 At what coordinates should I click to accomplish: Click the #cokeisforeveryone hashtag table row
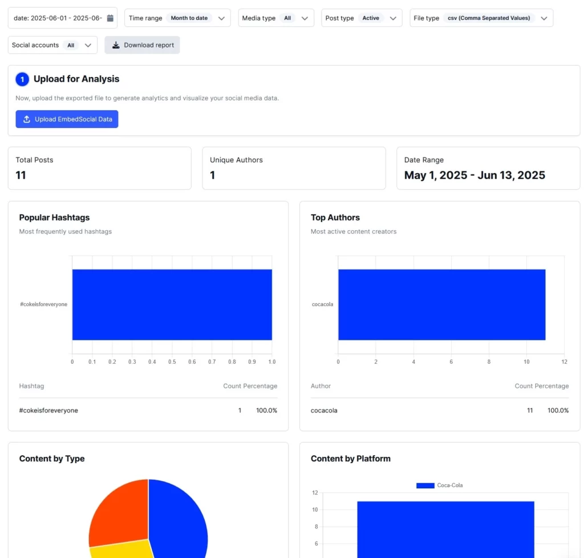148,410
